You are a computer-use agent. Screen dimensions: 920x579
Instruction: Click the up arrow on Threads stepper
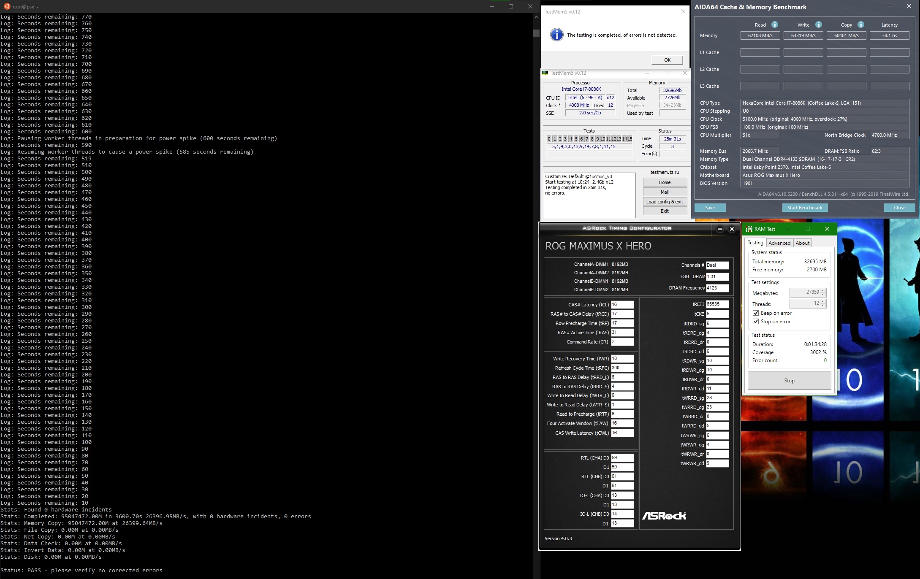(x=822, y=301)
